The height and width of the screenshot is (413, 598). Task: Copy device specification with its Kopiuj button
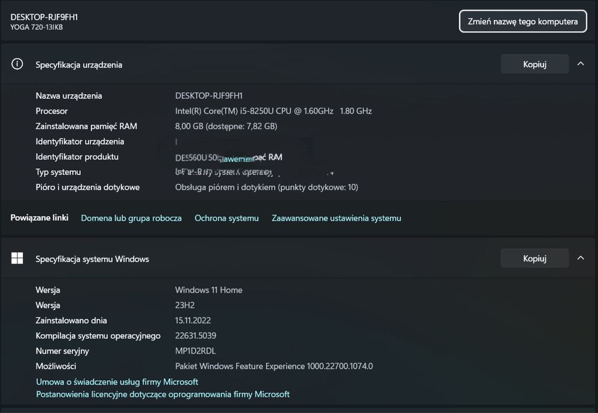(535, 64)
